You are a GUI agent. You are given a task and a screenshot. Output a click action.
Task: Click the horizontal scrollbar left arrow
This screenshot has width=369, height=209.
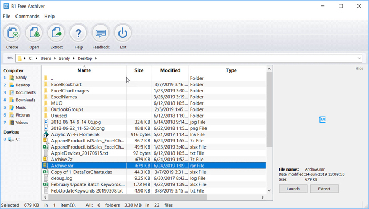45,197
